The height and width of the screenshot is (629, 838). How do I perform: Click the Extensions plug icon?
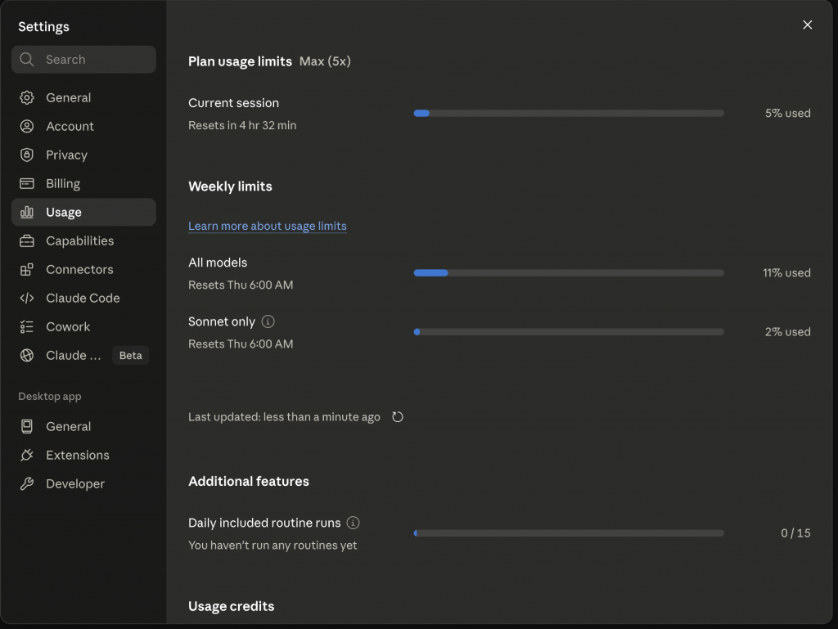click(27, 455)
